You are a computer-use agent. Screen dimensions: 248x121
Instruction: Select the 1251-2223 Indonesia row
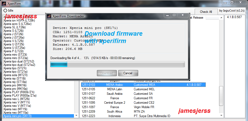(x=143, y=116)
